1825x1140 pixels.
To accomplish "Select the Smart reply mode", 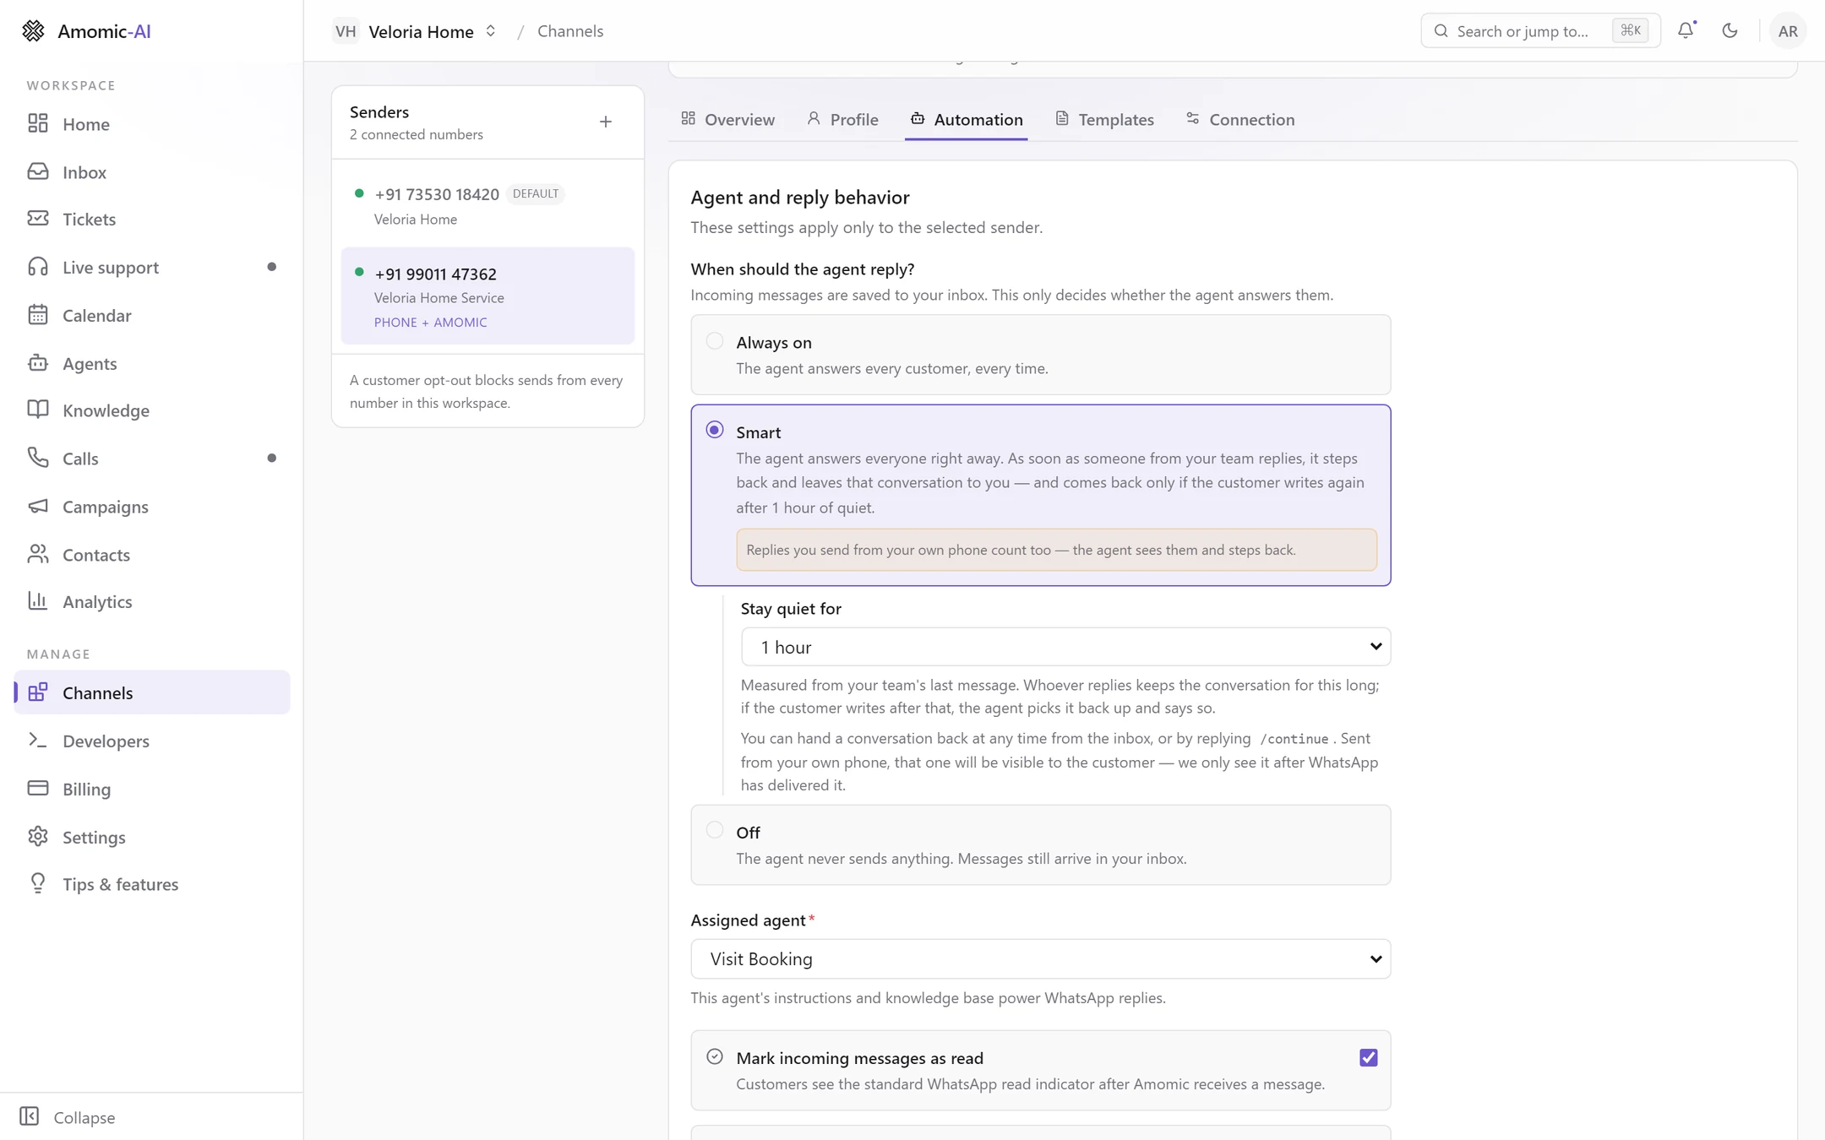I will (1040, 495).
